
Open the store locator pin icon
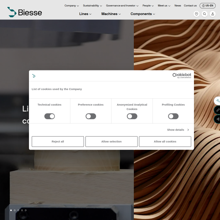197,14
